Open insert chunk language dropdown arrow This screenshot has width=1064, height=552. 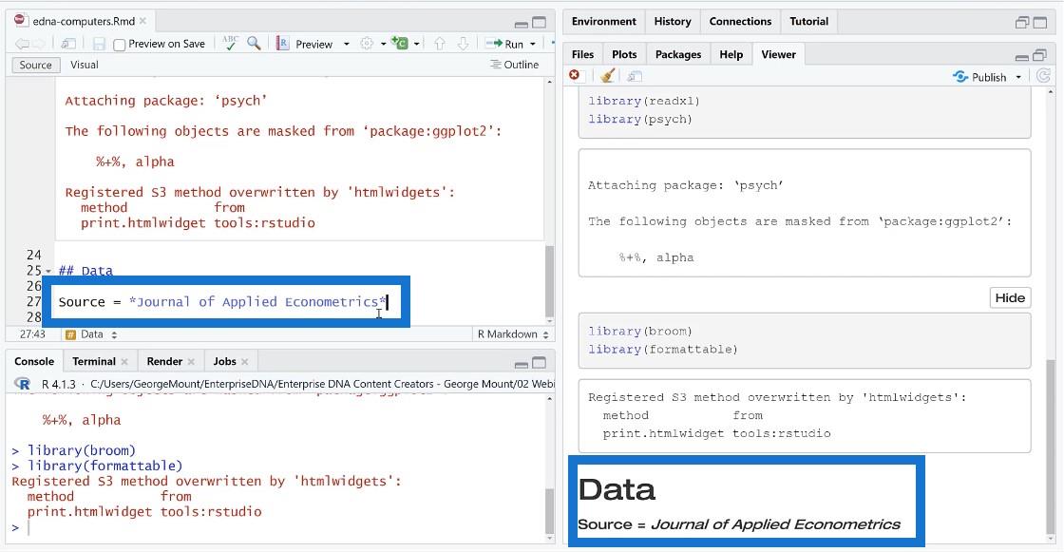pyautogui.click(x=417, y=44)
